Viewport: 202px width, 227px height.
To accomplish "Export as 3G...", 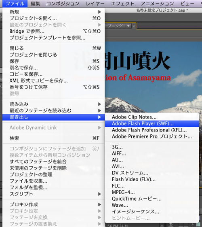I will point(152,147).
